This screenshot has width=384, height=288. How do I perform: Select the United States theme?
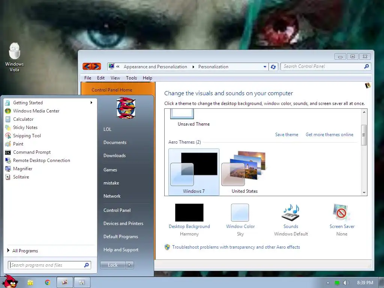244,172
